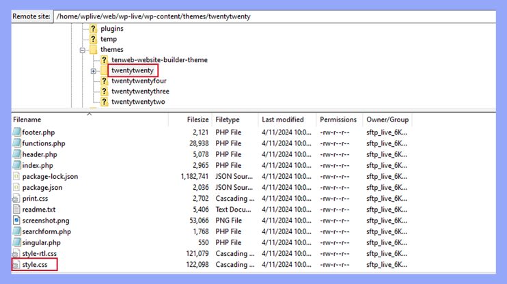This screenshot has height=284, width=507.
Task: Click the readme.txt document icon
Action: [x=17, y=210]
